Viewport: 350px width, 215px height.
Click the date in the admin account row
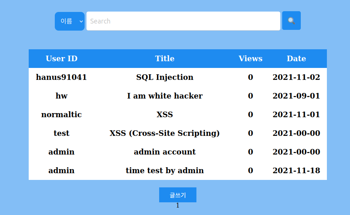point(296,152)
